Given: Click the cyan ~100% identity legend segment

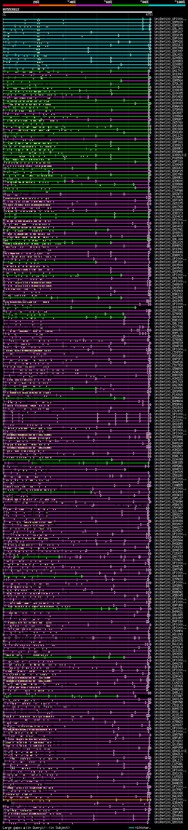Looking at the screenshot, I should tap(167, 5).
